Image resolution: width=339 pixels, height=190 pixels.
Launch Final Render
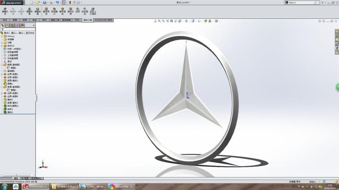click(62, 11)
